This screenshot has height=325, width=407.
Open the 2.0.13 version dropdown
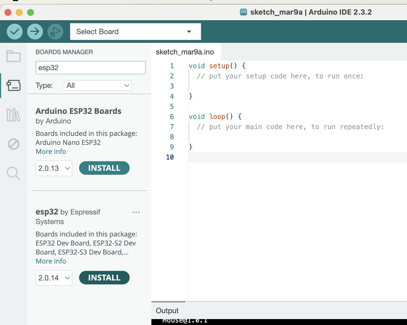coord(54,168)
